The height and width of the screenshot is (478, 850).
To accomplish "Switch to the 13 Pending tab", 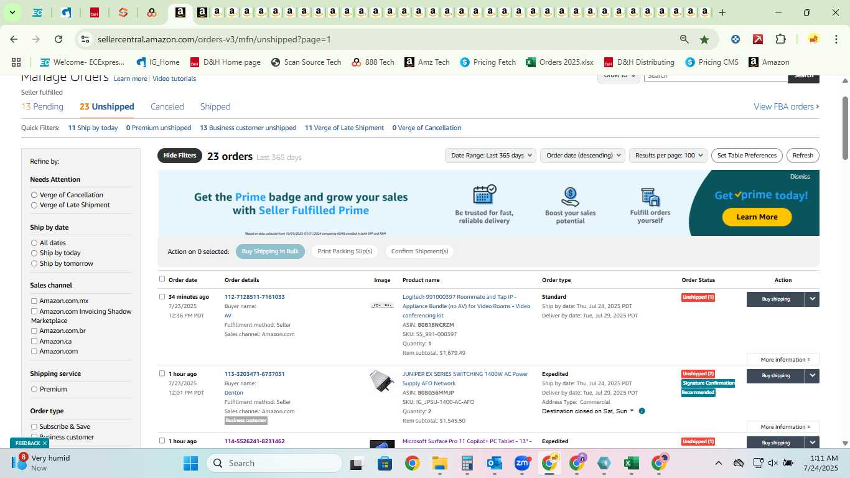I will pos(42,106).
